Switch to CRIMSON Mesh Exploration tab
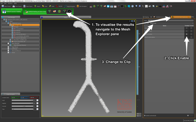The width and height of the screenshot is (196, 122). [x=180, y=17]
